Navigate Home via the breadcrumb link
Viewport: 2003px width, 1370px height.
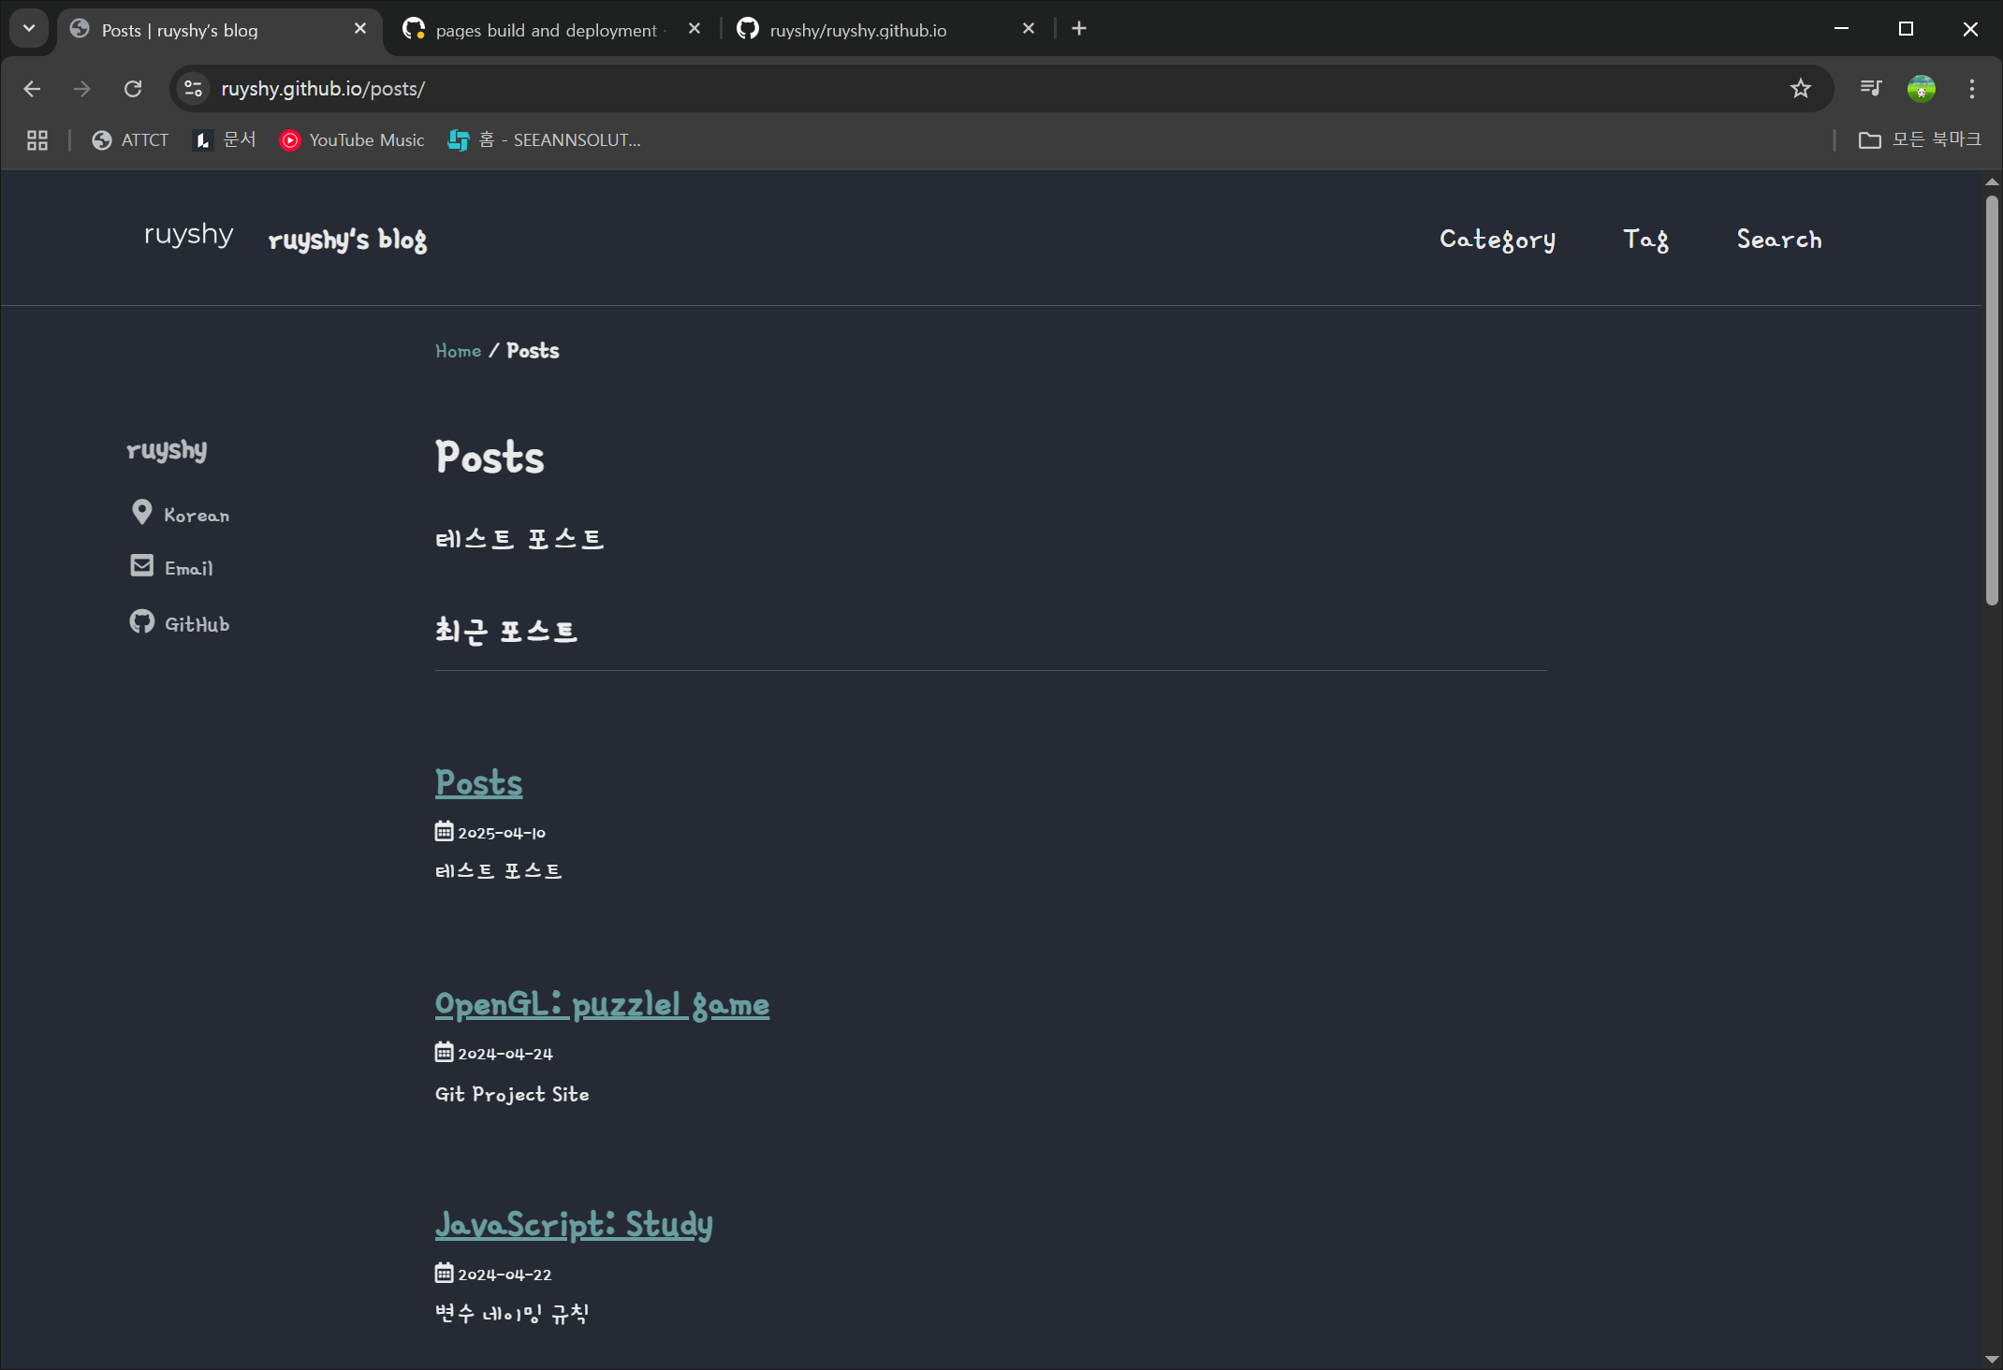[x=458, y=350]
